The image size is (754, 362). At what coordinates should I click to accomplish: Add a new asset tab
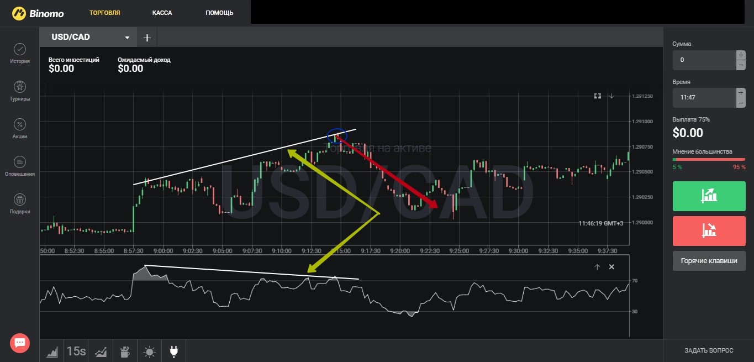(x=147, y=38)
